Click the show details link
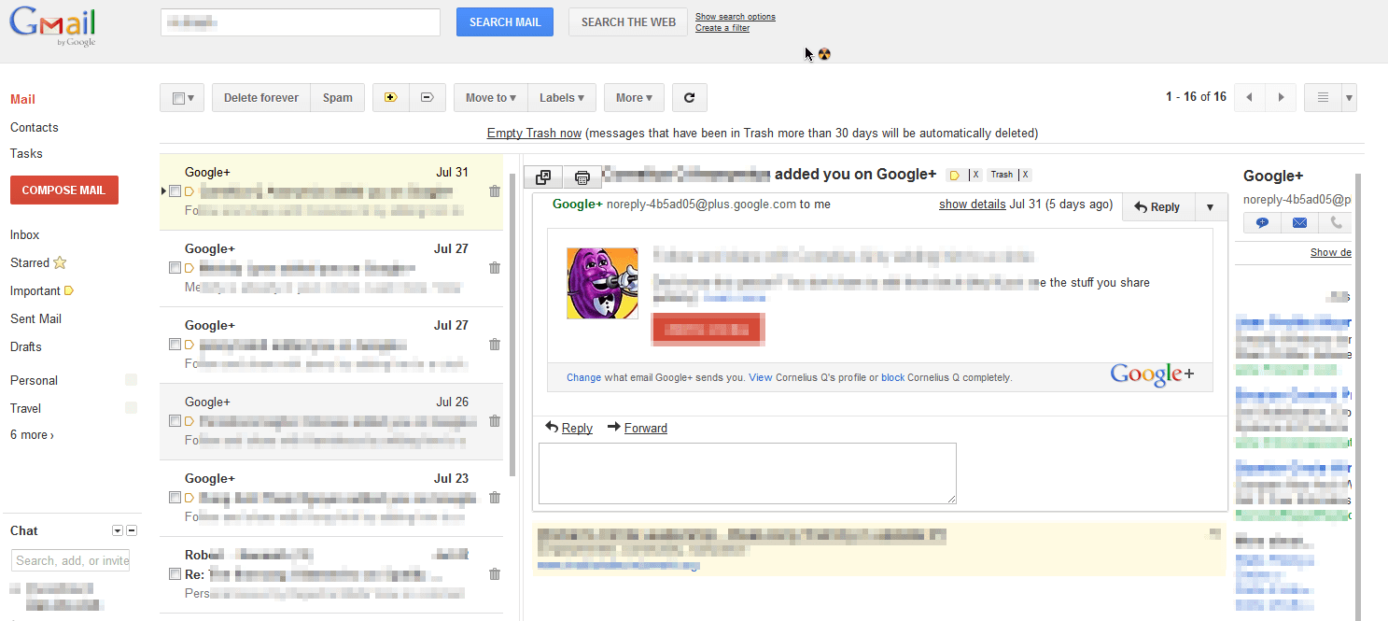 pyautogui.click(x=973, y=205)
